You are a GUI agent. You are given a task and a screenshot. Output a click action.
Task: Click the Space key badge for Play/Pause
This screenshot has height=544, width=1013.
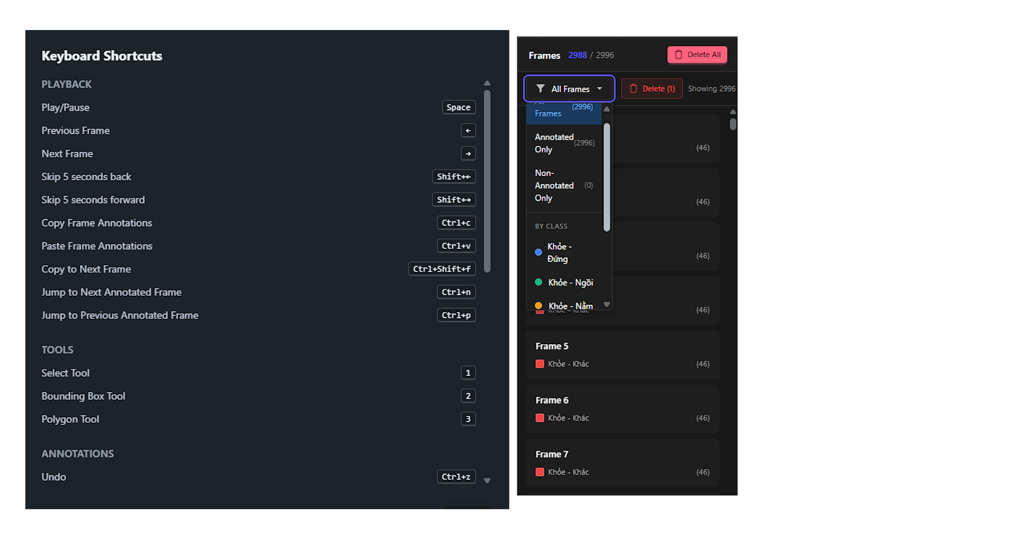[458, 108]
